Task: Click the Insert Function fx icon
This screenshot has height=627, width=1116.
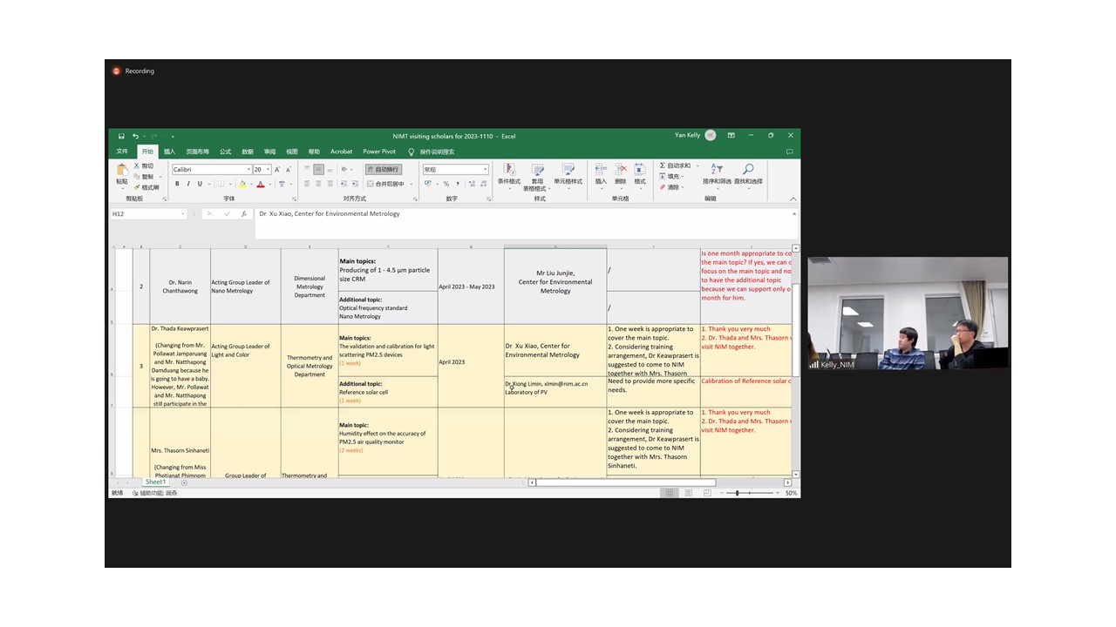Action: (x=243, y=214)
